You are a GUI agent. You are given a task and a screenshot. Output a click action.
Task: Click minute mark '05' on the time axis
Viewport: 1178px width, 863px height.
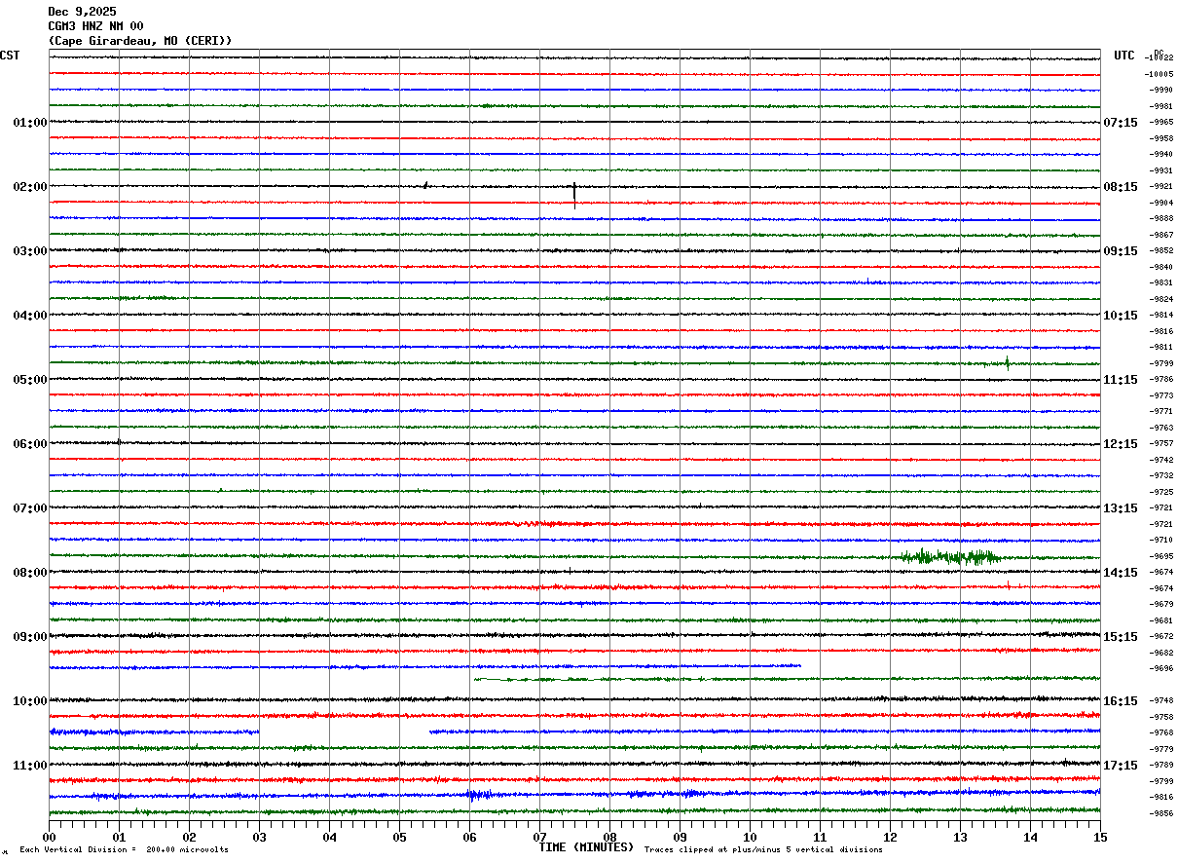(399, 837)
